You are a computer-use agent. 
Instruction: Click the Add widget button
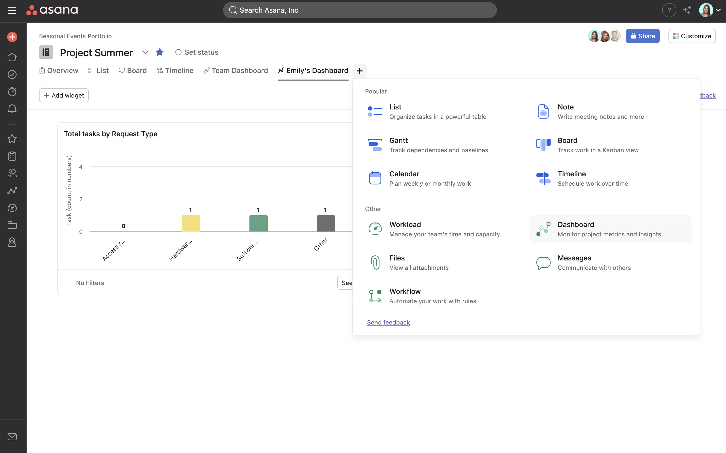(64, 95)
